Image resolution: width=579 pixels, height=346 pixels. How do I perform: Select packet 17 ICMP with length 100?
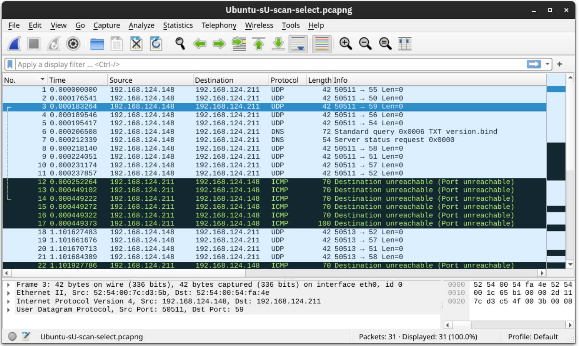coord(274,224)
